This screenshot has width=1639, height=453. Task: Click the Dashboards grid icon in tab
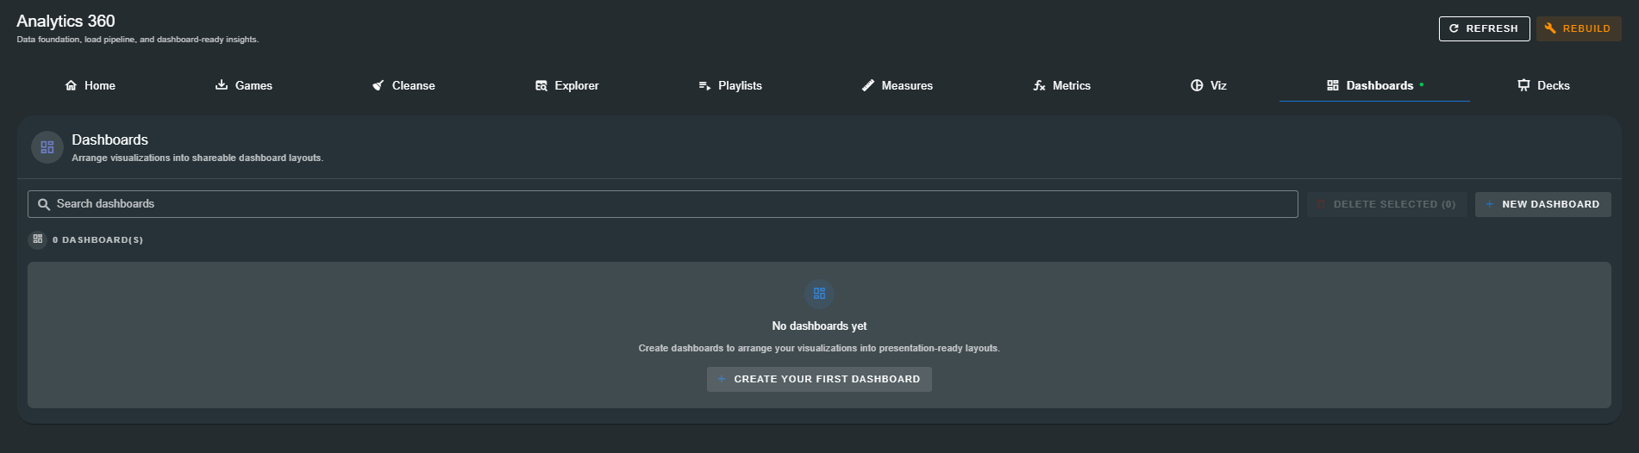(1333, 85)
